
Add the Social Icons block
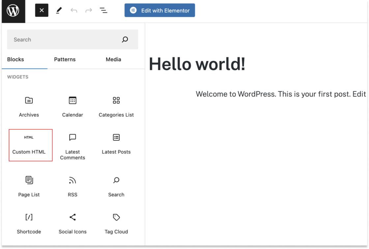tap(72, 222)
